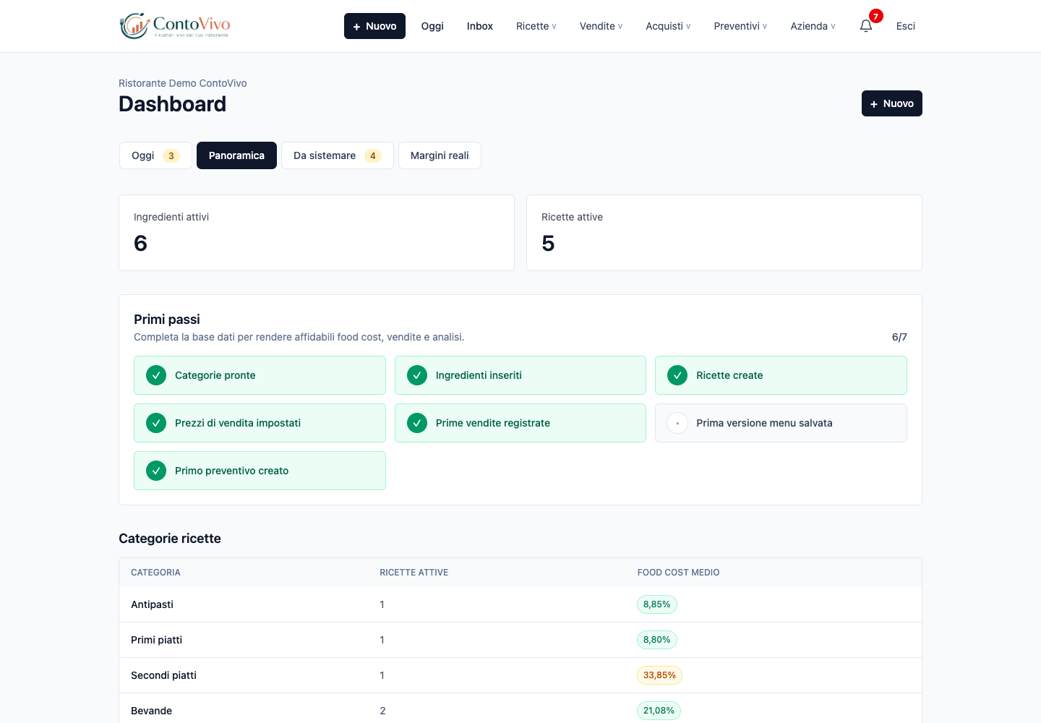The image size is (1041, 723).
Task: Open the Prima versione menu salvata step
Action: click(x=781, y=423)
